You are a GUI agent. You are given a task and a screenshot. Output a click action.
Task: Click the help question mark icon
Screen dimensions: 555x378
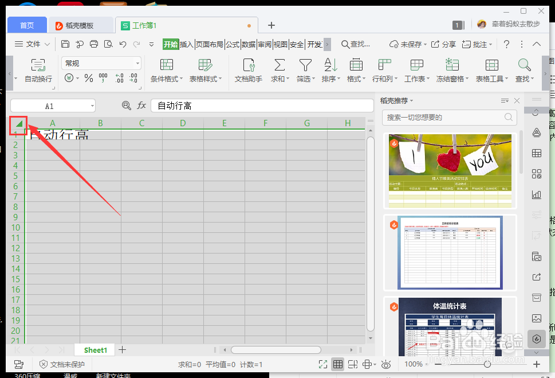(x=506, y=44)
